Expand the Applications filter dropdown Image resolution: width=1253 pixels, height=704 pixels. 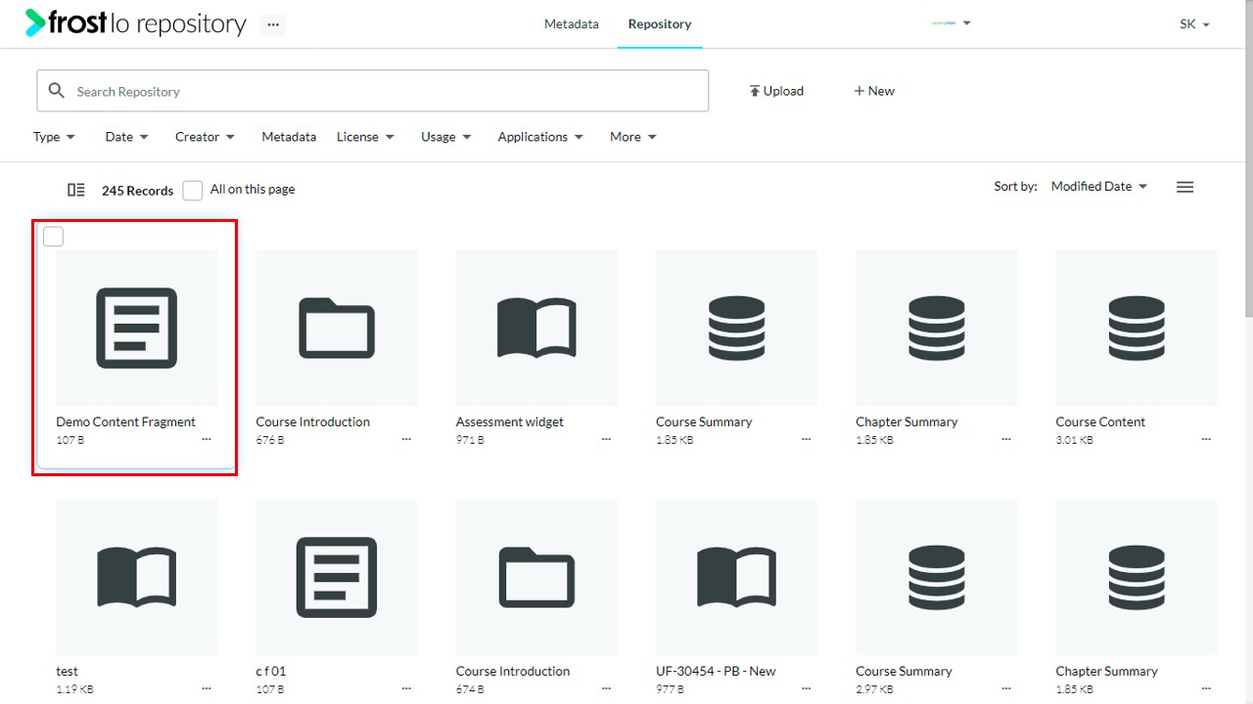[540, 137]
